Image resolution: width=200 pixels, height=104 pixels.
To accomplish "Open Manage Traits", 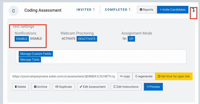I will coord(30,60).
